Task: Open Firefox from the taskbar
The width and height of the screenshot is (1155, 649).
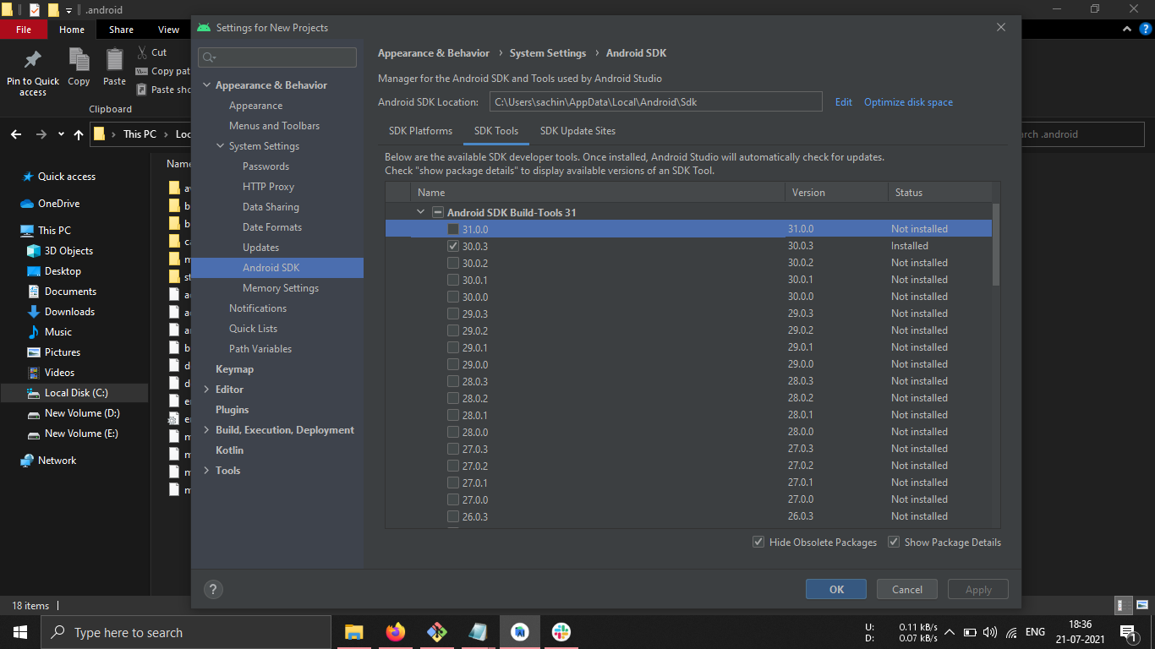Action: pyautogui.click(x=395, y=632)
